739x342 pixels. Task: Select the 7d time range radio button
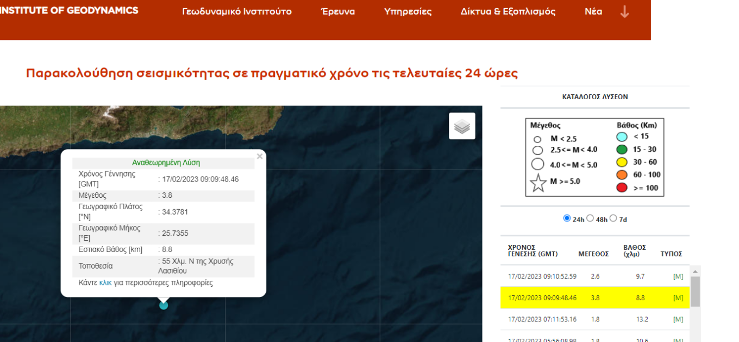pos(613,218)
